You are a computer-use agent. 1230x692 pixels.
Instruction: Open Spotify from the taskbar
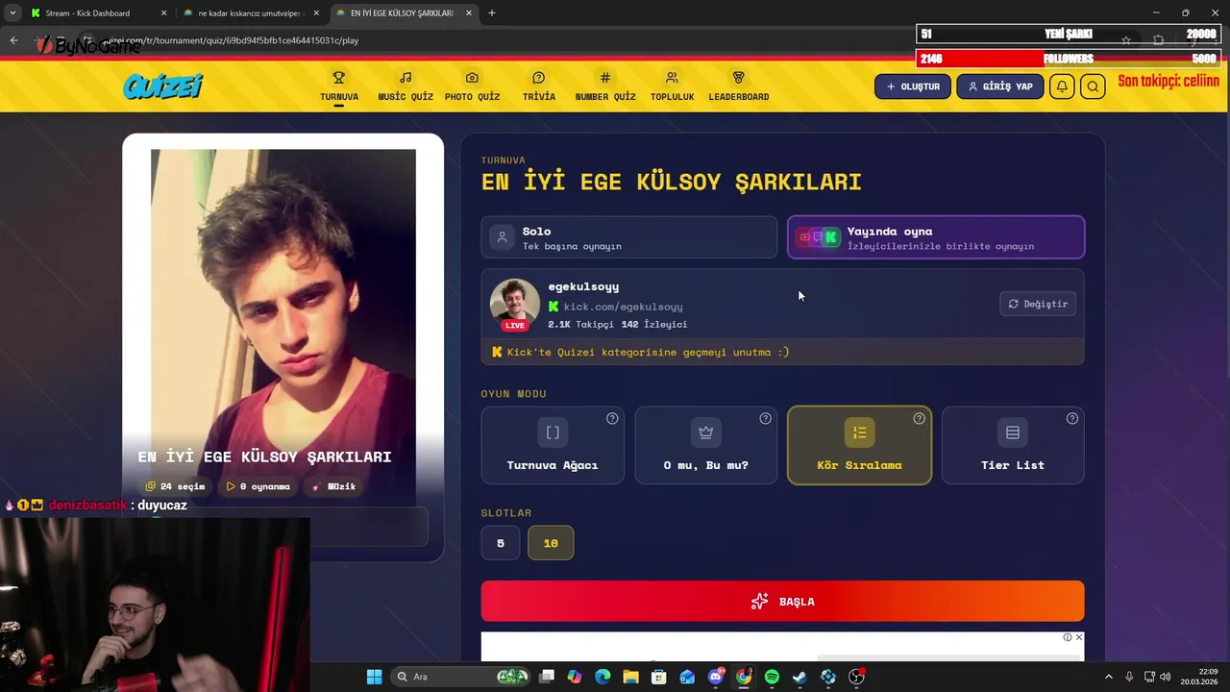click(x=772, y=677)
